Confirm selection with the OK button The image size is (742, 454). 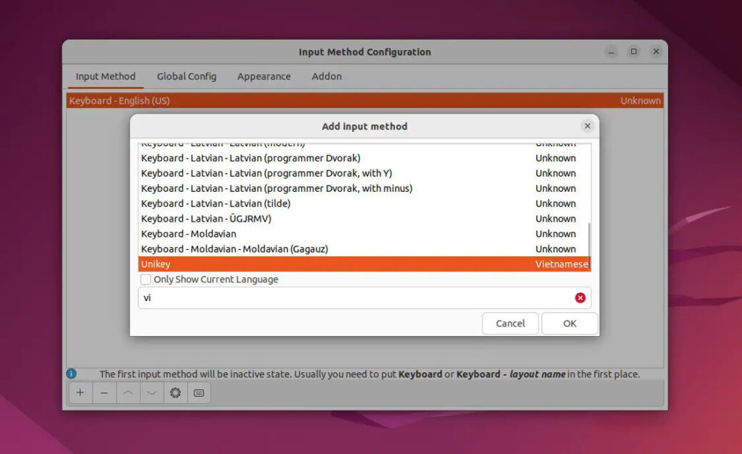tap(570, 323)
